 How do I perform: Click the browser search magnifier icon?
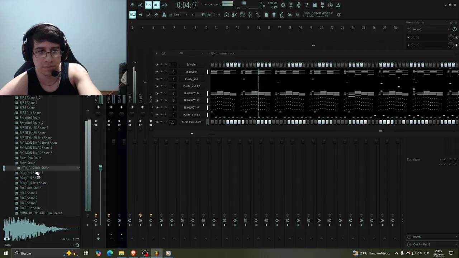[77, 245]
